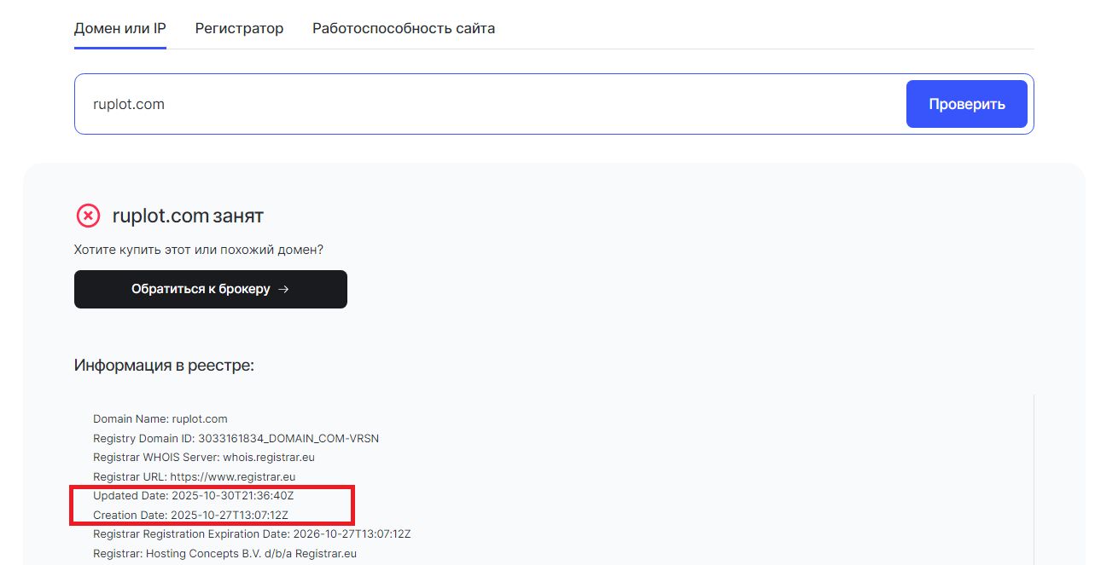
Task: Click the arrow icon in broker button
Action: coord(284,289)
